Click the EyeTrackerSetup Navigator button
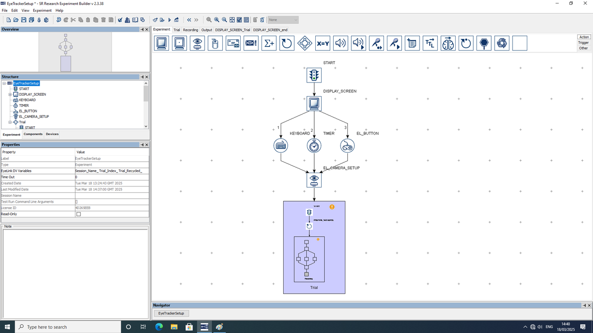Viewport: 593px width, 333px height. click(171, 313)
